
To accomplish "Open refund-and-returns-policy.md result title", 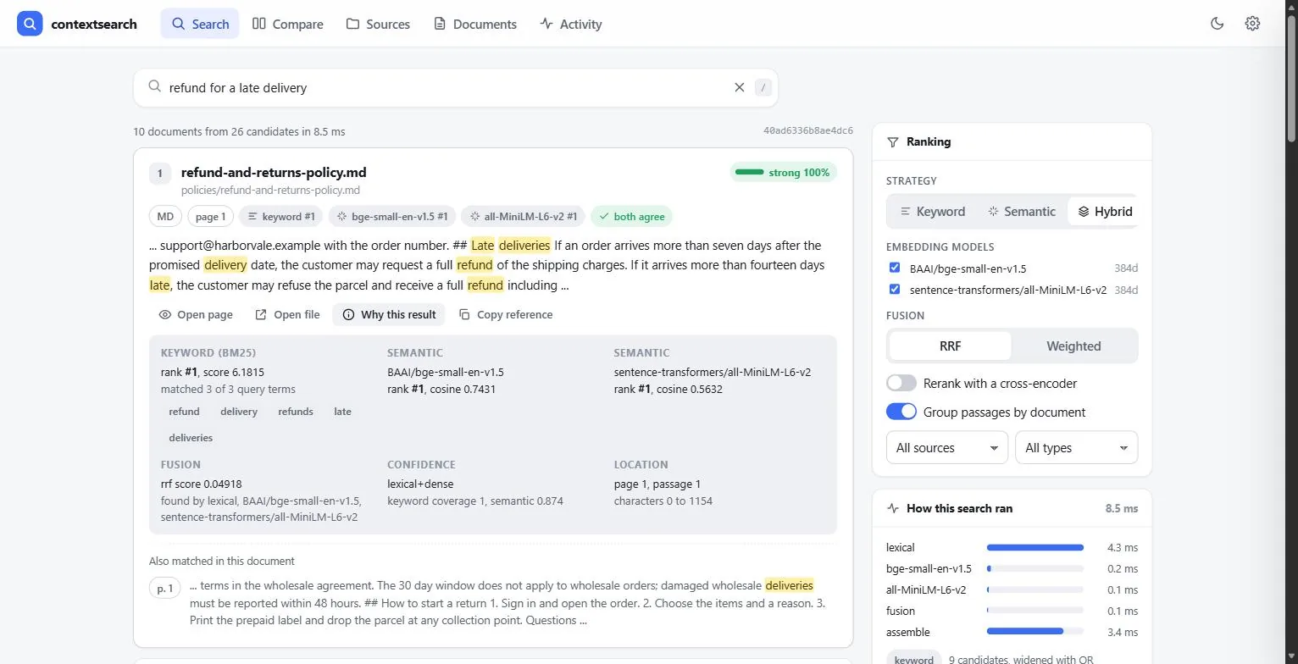I will (x=274, y=172).
